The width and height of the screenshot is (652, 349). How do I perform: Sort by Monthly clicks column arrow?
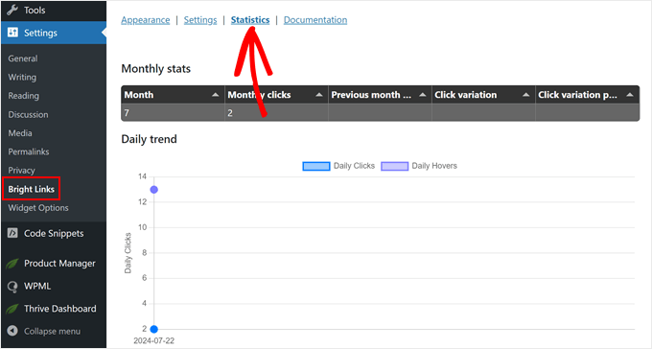click(x=319, y=95)
